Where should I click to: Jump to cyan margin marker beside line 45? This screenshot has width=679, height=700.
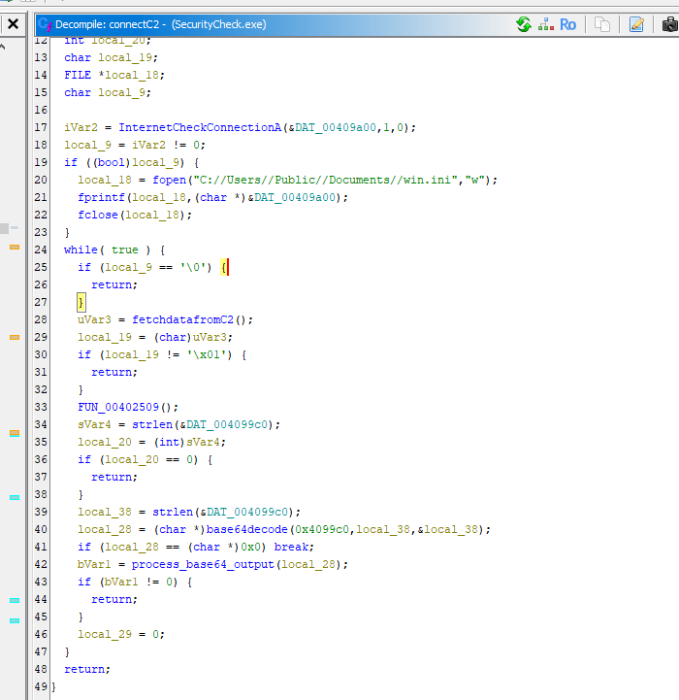click(15, 620)
